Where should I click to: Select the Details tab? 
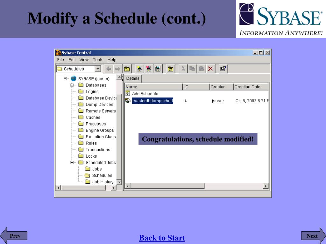(x=133, y=78)
